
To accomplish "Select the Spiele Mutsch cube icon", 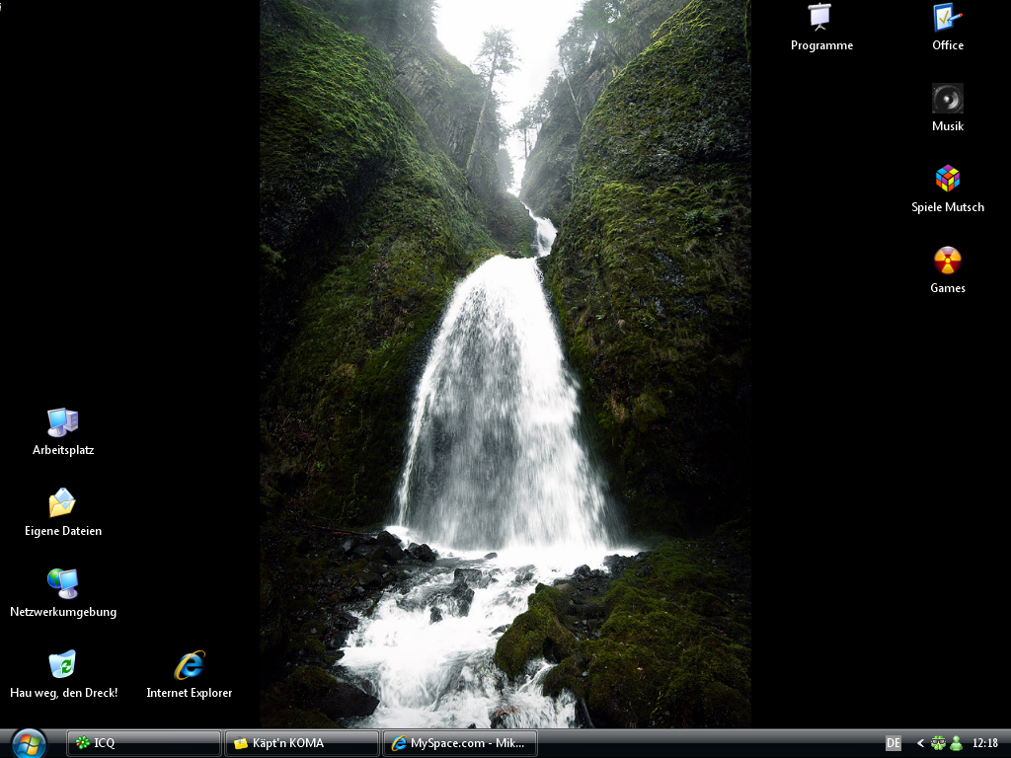I will click(x=947, y=180).
